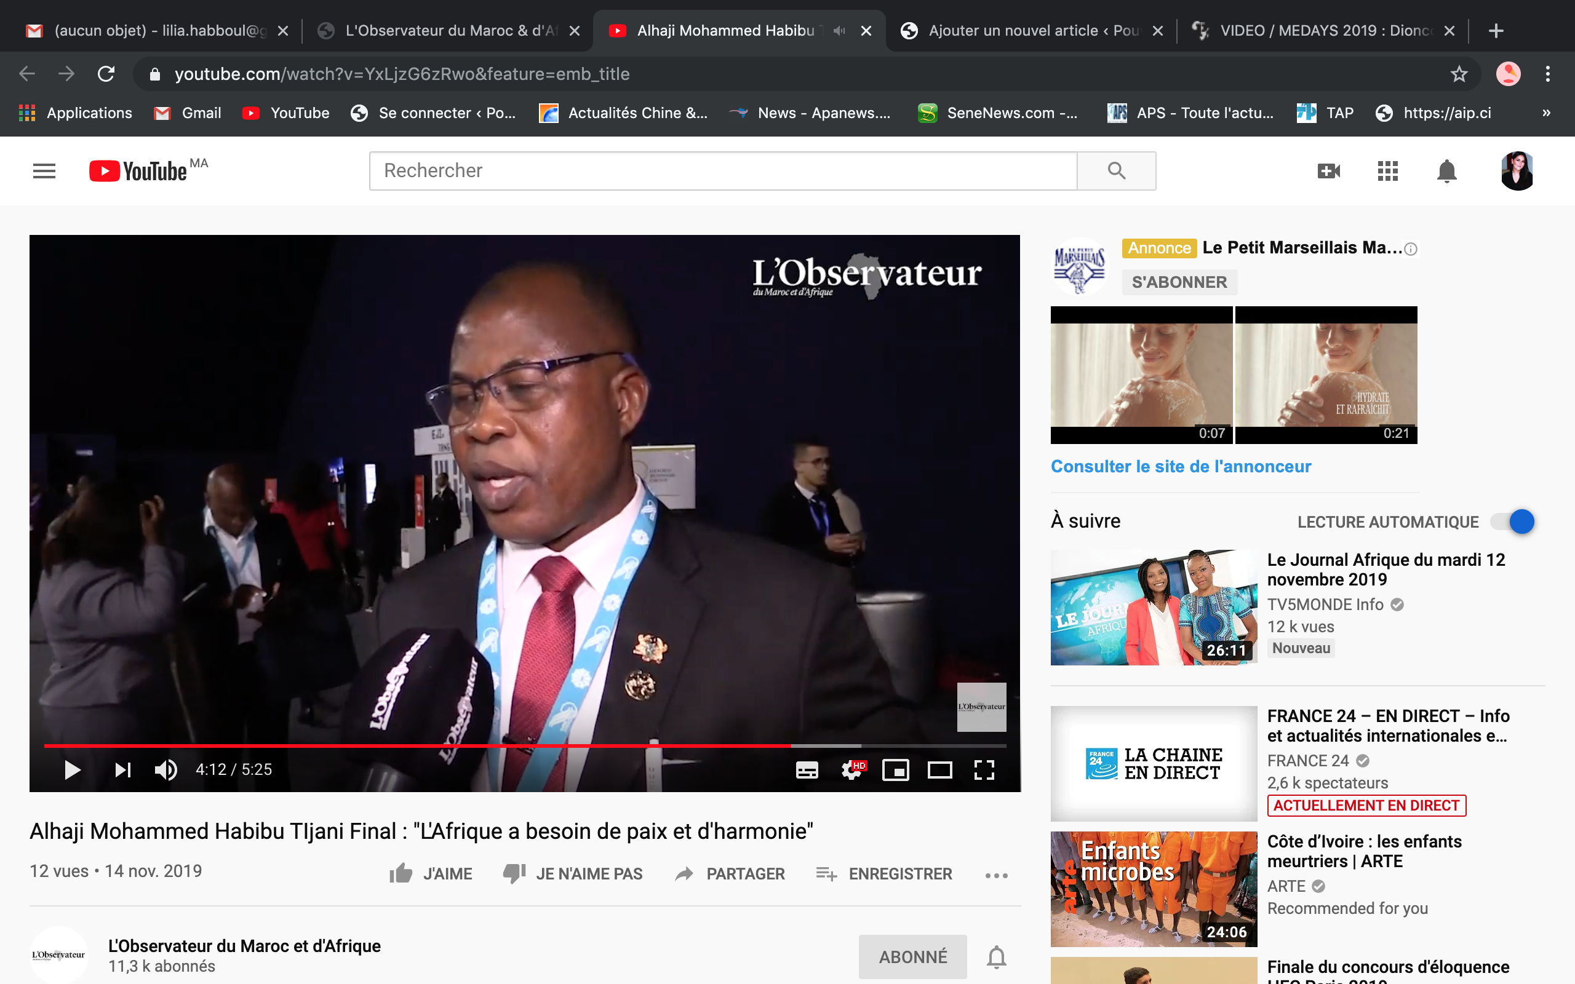This screenshot has height=984, width=1575.
Task: Dislike with JE N'AIME PAS
Action: tap(573, 874)
